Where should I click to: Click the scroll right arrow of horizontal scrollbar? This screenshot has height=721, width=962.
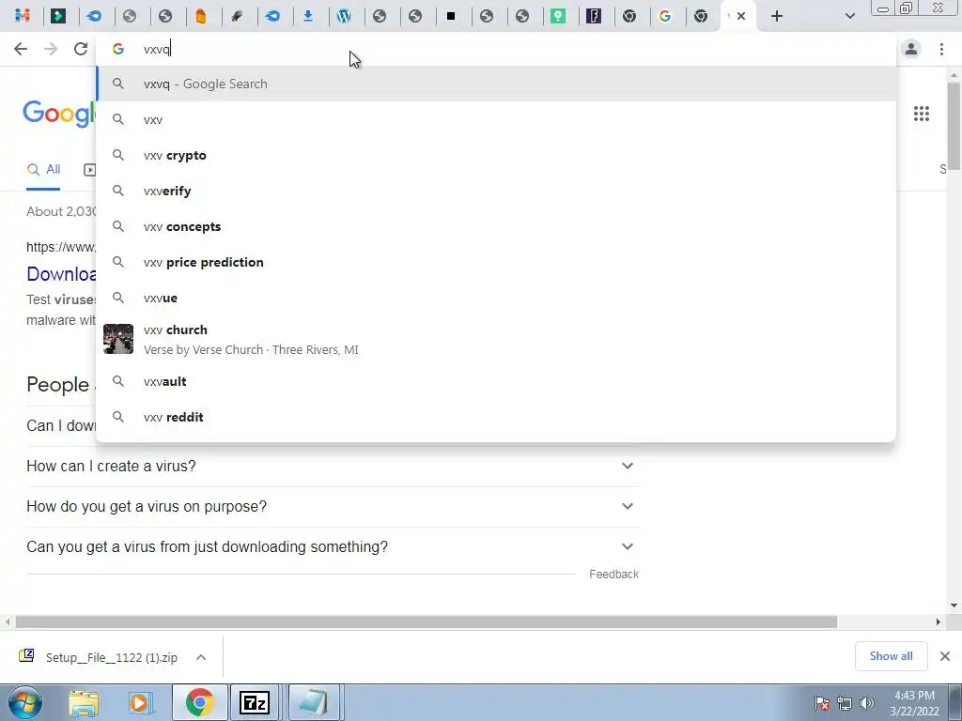[x=939, y=621]
